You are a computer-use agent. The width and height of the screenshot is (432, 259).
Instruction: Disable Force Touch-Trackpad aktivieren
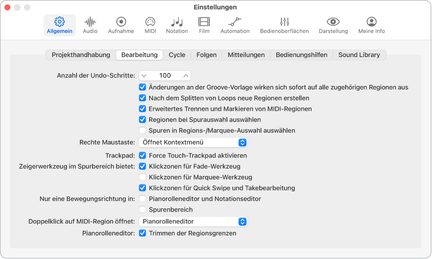click(142, 156)
